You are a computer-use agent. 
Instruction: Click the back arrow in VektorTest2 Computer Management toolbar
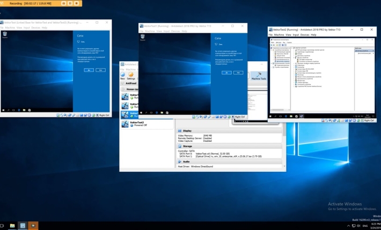tap(272, 45)
